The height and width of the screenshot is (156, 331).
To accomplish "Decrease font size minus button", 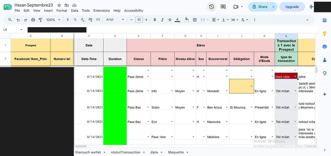I will 131,20.
